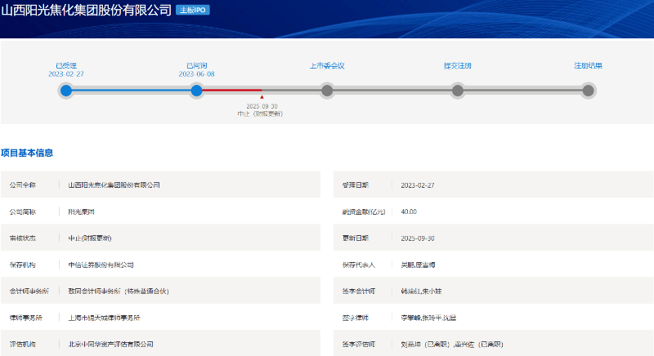
Task: Click accounting firm 致同会计师事务所 value
Action: tap(119, 291)
